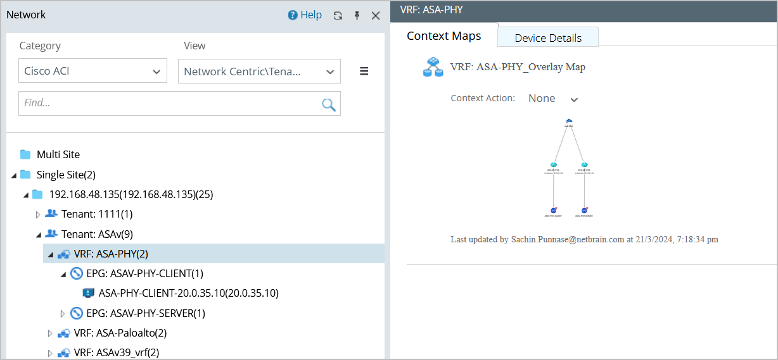Click the Tenant: ASAv users icon

tap(51, 234)
